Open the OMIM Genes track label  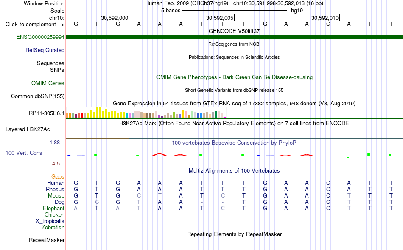click(48, 83)
